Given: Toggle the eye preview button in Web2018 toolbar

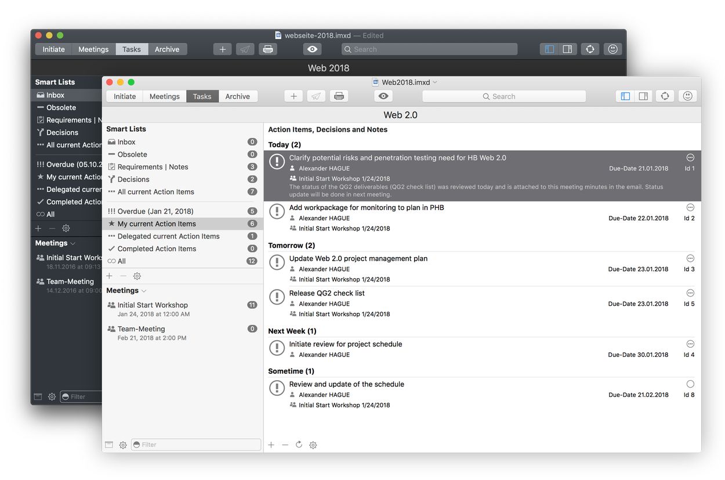Looking at the screenshot, I should coord(383,96).
